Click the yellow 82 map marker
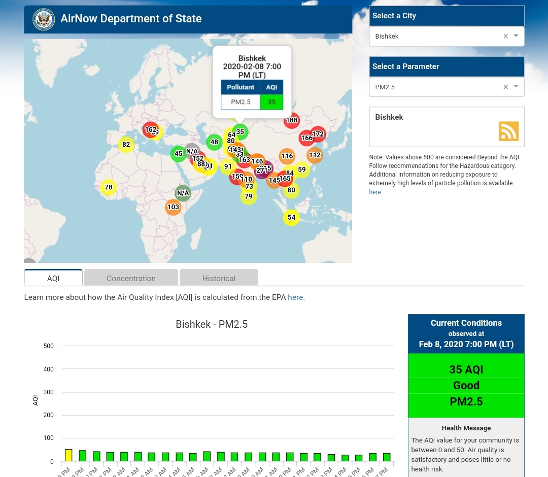 (x=126, y=145)
